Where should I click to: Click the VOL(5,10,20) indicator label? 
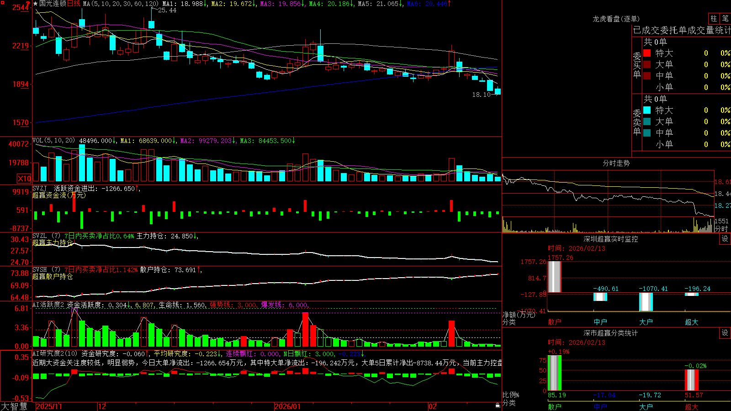click(53, 141)
